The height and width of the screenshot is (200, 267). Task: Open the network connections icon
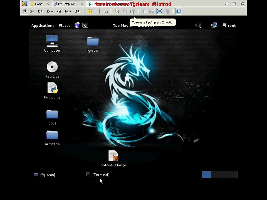click(x=214, y=25)
